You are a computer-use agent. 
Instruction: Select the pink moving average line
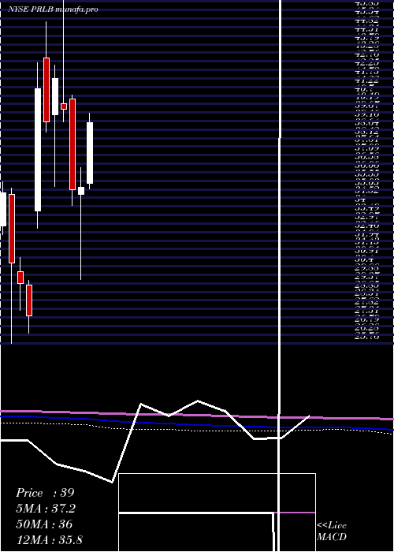[197, 415]
